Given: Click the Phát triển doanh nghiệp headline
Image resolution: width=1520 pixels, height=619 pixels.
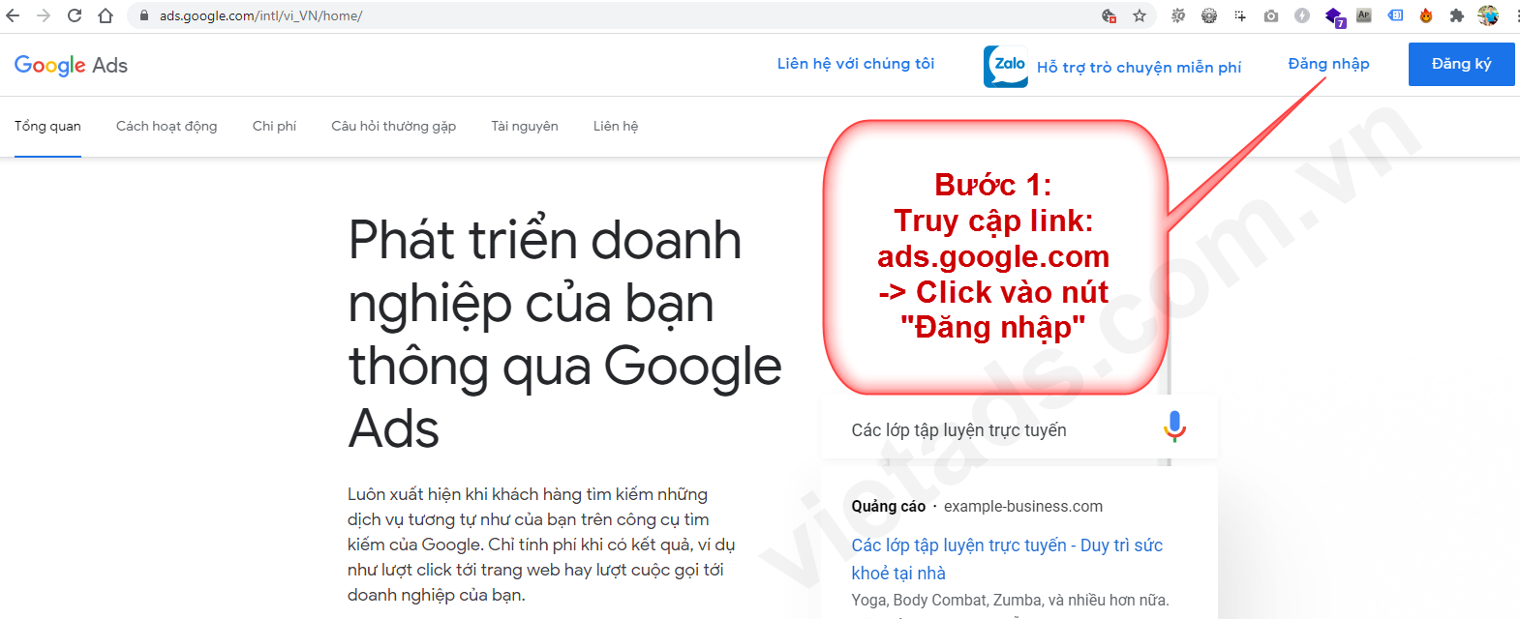Looking at the screenshot, I should click(564, 334).
